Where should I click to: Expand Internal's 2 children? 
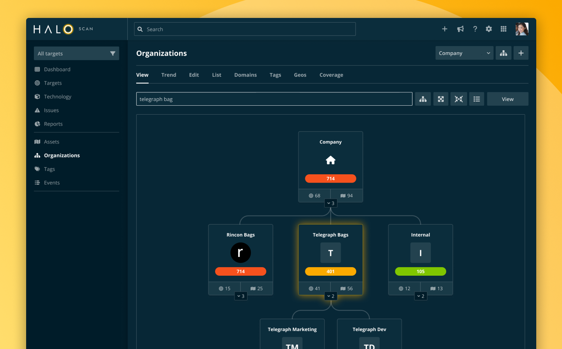click(421, 296)
